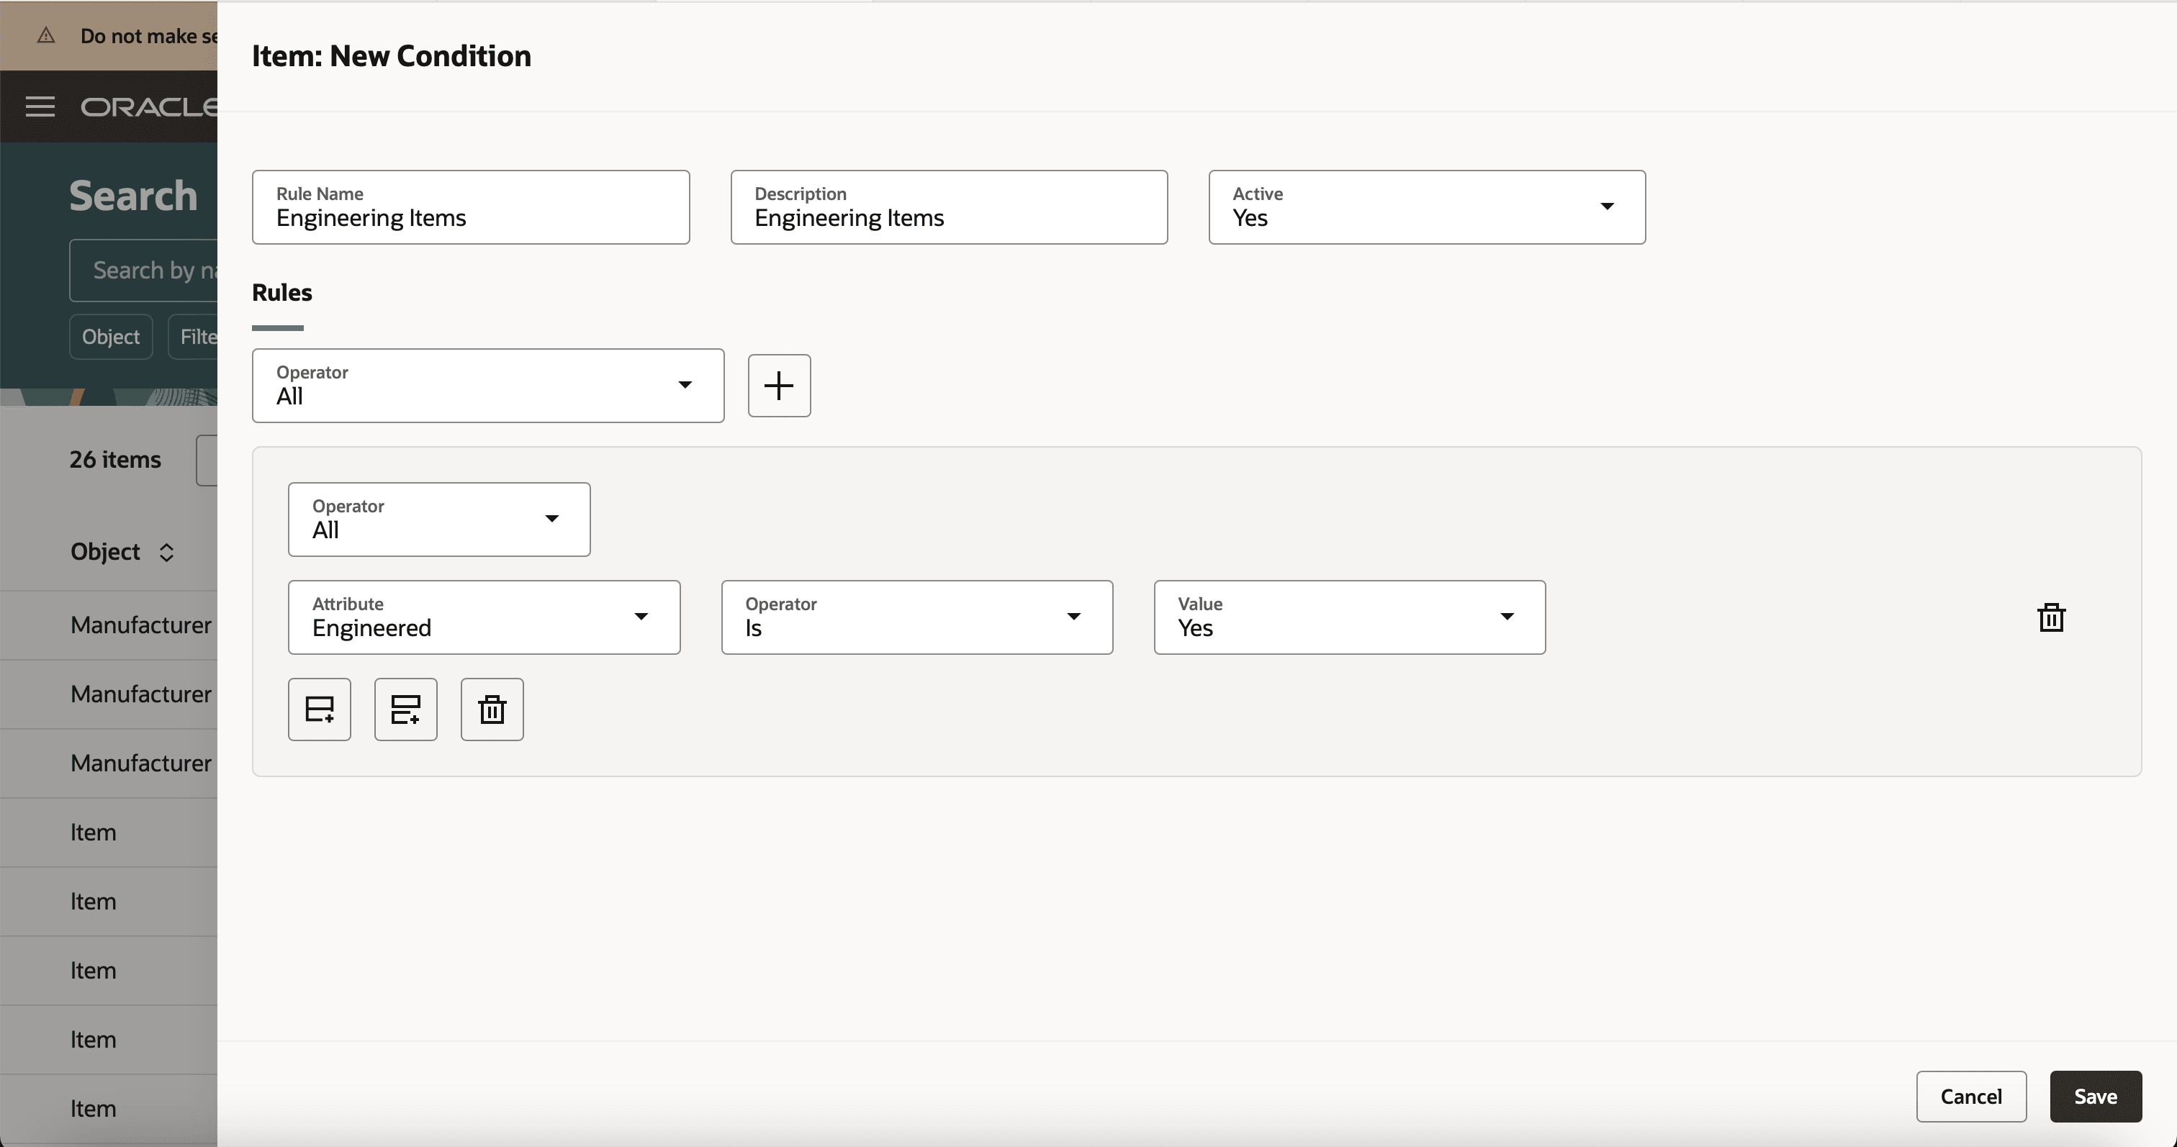Save the new condition
This screenshot has height=1147, width=2177.
point(2095,1095)
